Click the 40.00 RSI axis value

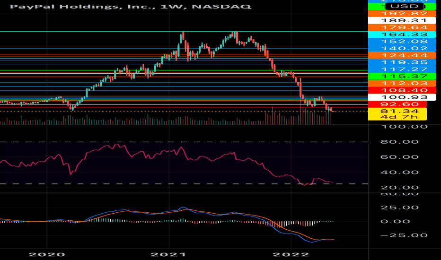pos(399,172)
